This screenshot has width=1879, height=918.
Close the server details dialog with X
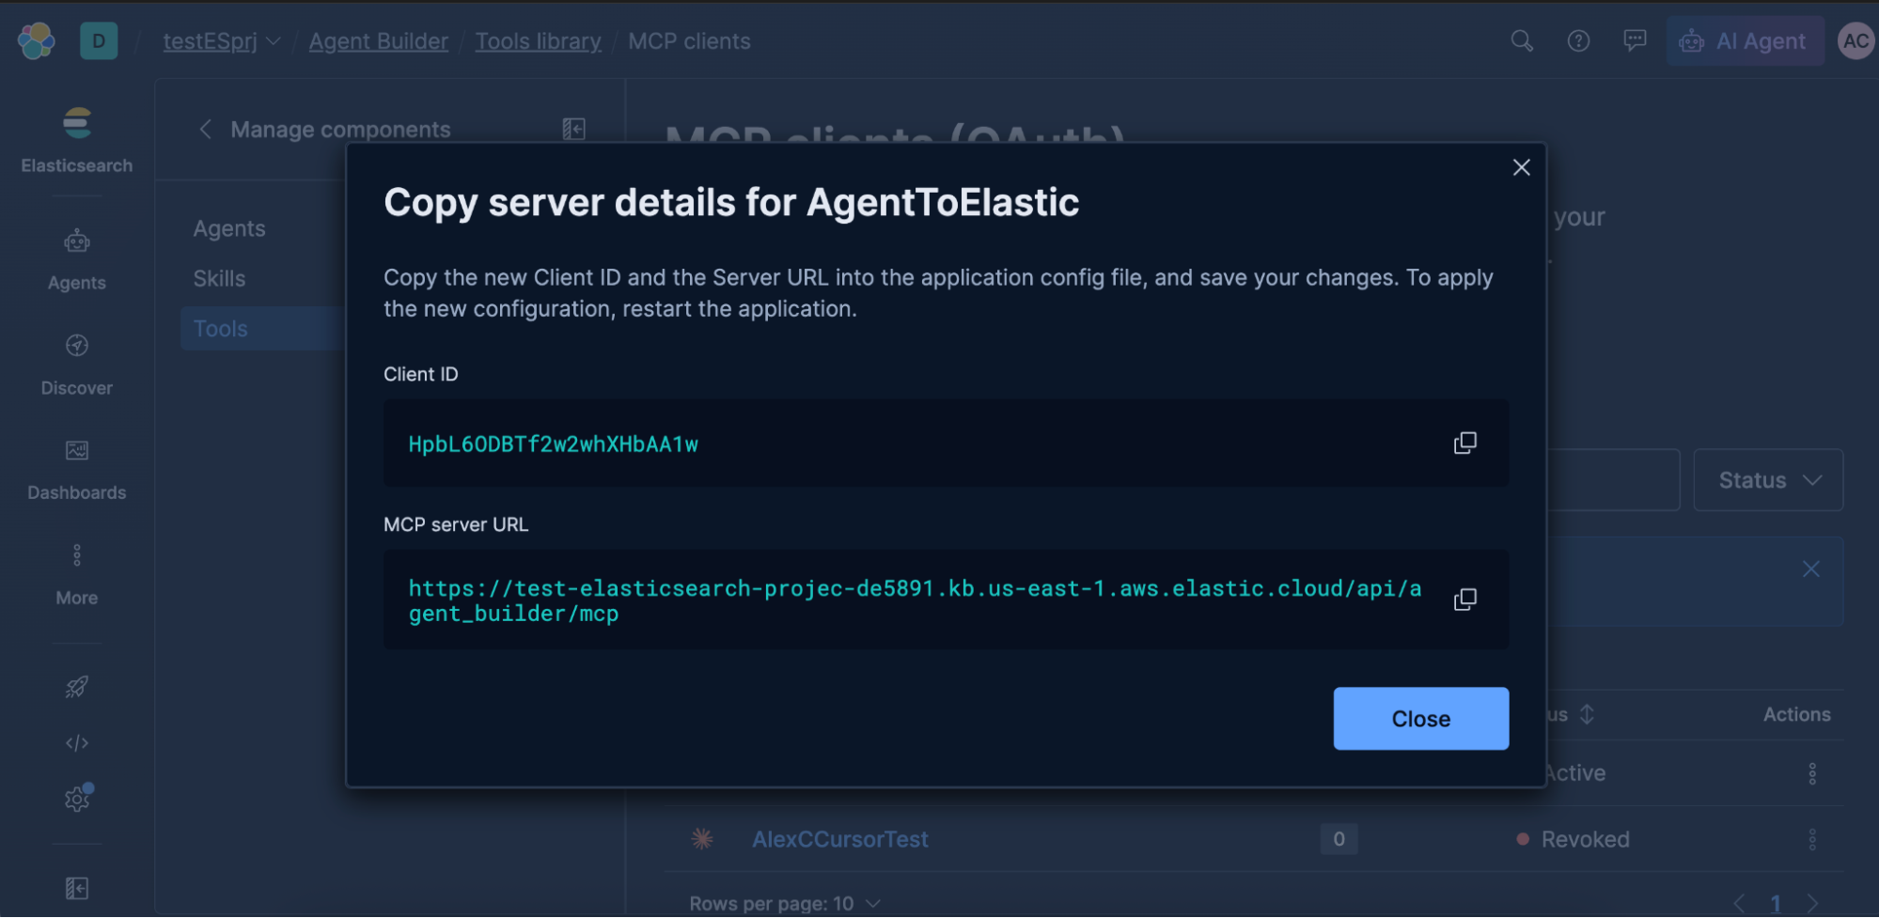coord(1521,167)
